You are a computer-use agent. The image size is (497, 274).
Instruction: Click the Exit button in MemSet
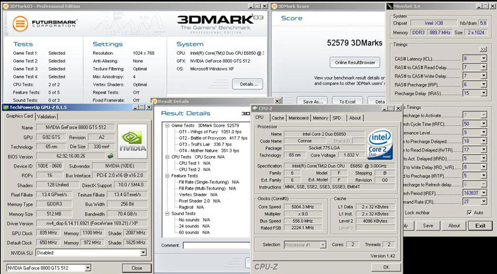coord(480,226)
